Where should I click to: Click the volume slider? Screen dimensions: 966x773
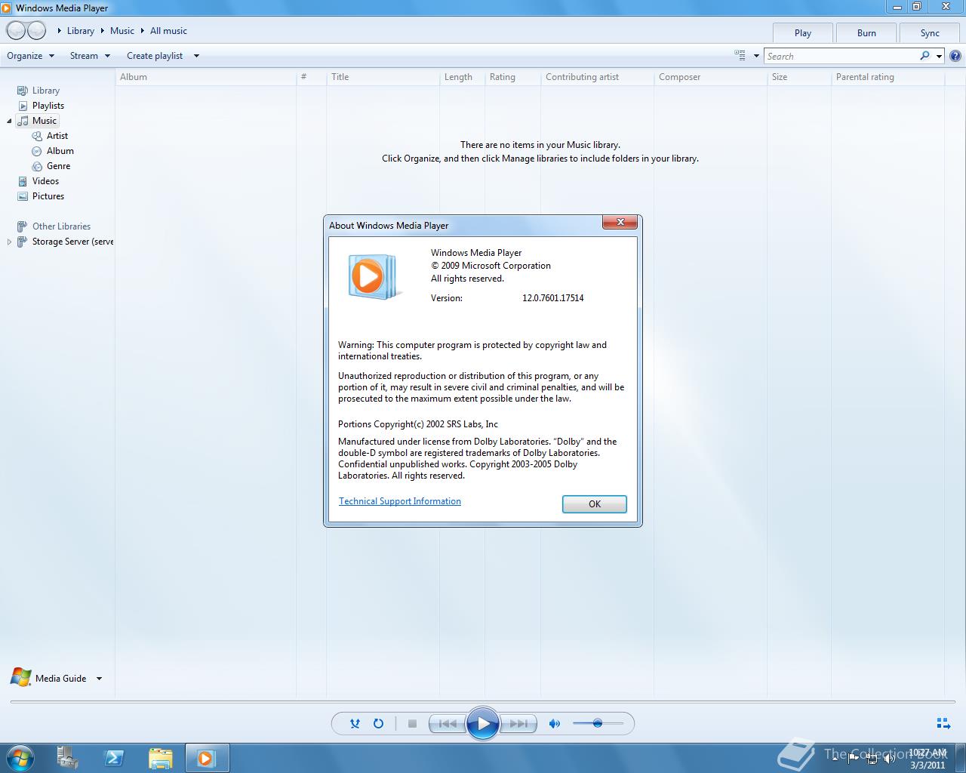pyautogui.click(x=598, y=723)
